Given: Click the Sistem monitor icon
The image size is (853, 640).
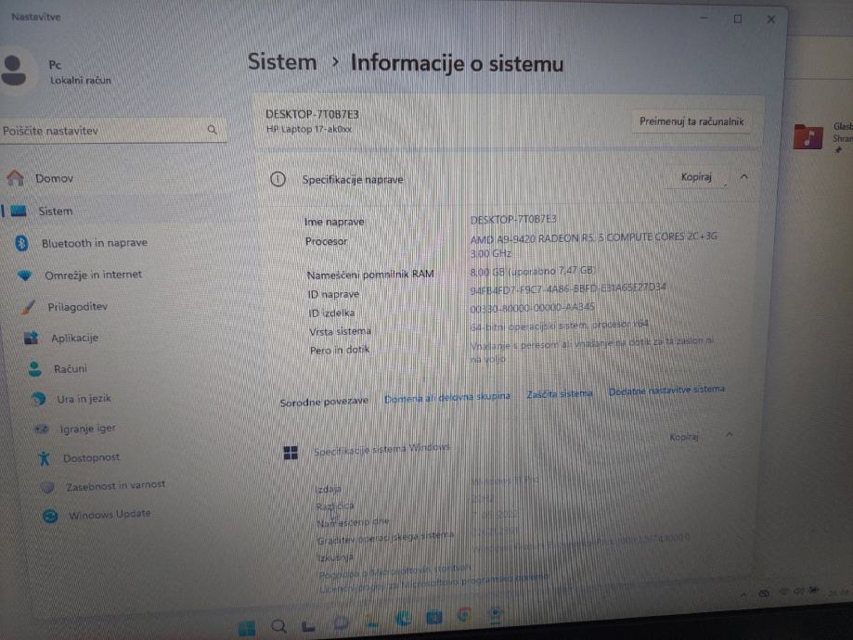Looking at the screenshot, I should tap(19, 211).
